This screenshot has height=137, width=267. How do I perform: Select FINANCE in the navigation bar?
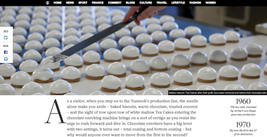[98, 3]
